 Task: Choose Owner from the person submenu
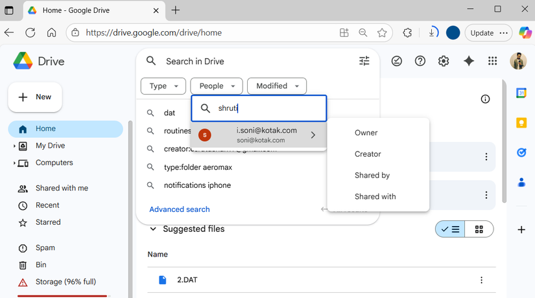366,133
